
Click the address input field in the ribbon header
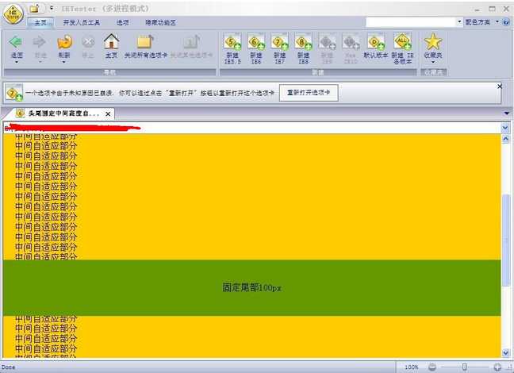[411, 22]
